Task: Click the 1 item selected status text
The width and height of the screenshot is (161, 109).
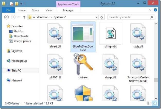Action: point(33,103)
